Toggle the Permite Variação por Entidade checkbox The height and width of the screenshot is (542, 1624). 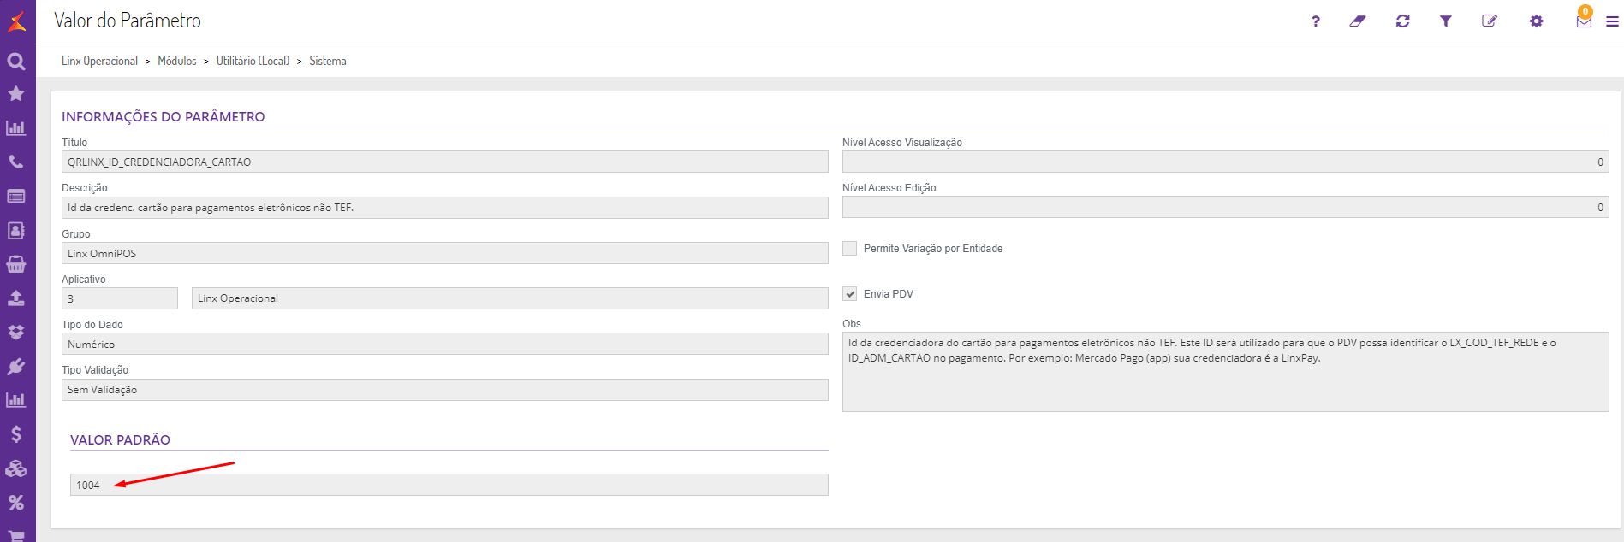850,249
